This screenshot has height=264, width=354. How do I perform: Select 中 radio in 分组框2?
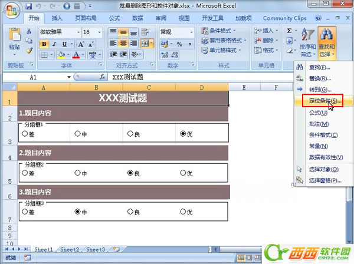click(77, 173)
